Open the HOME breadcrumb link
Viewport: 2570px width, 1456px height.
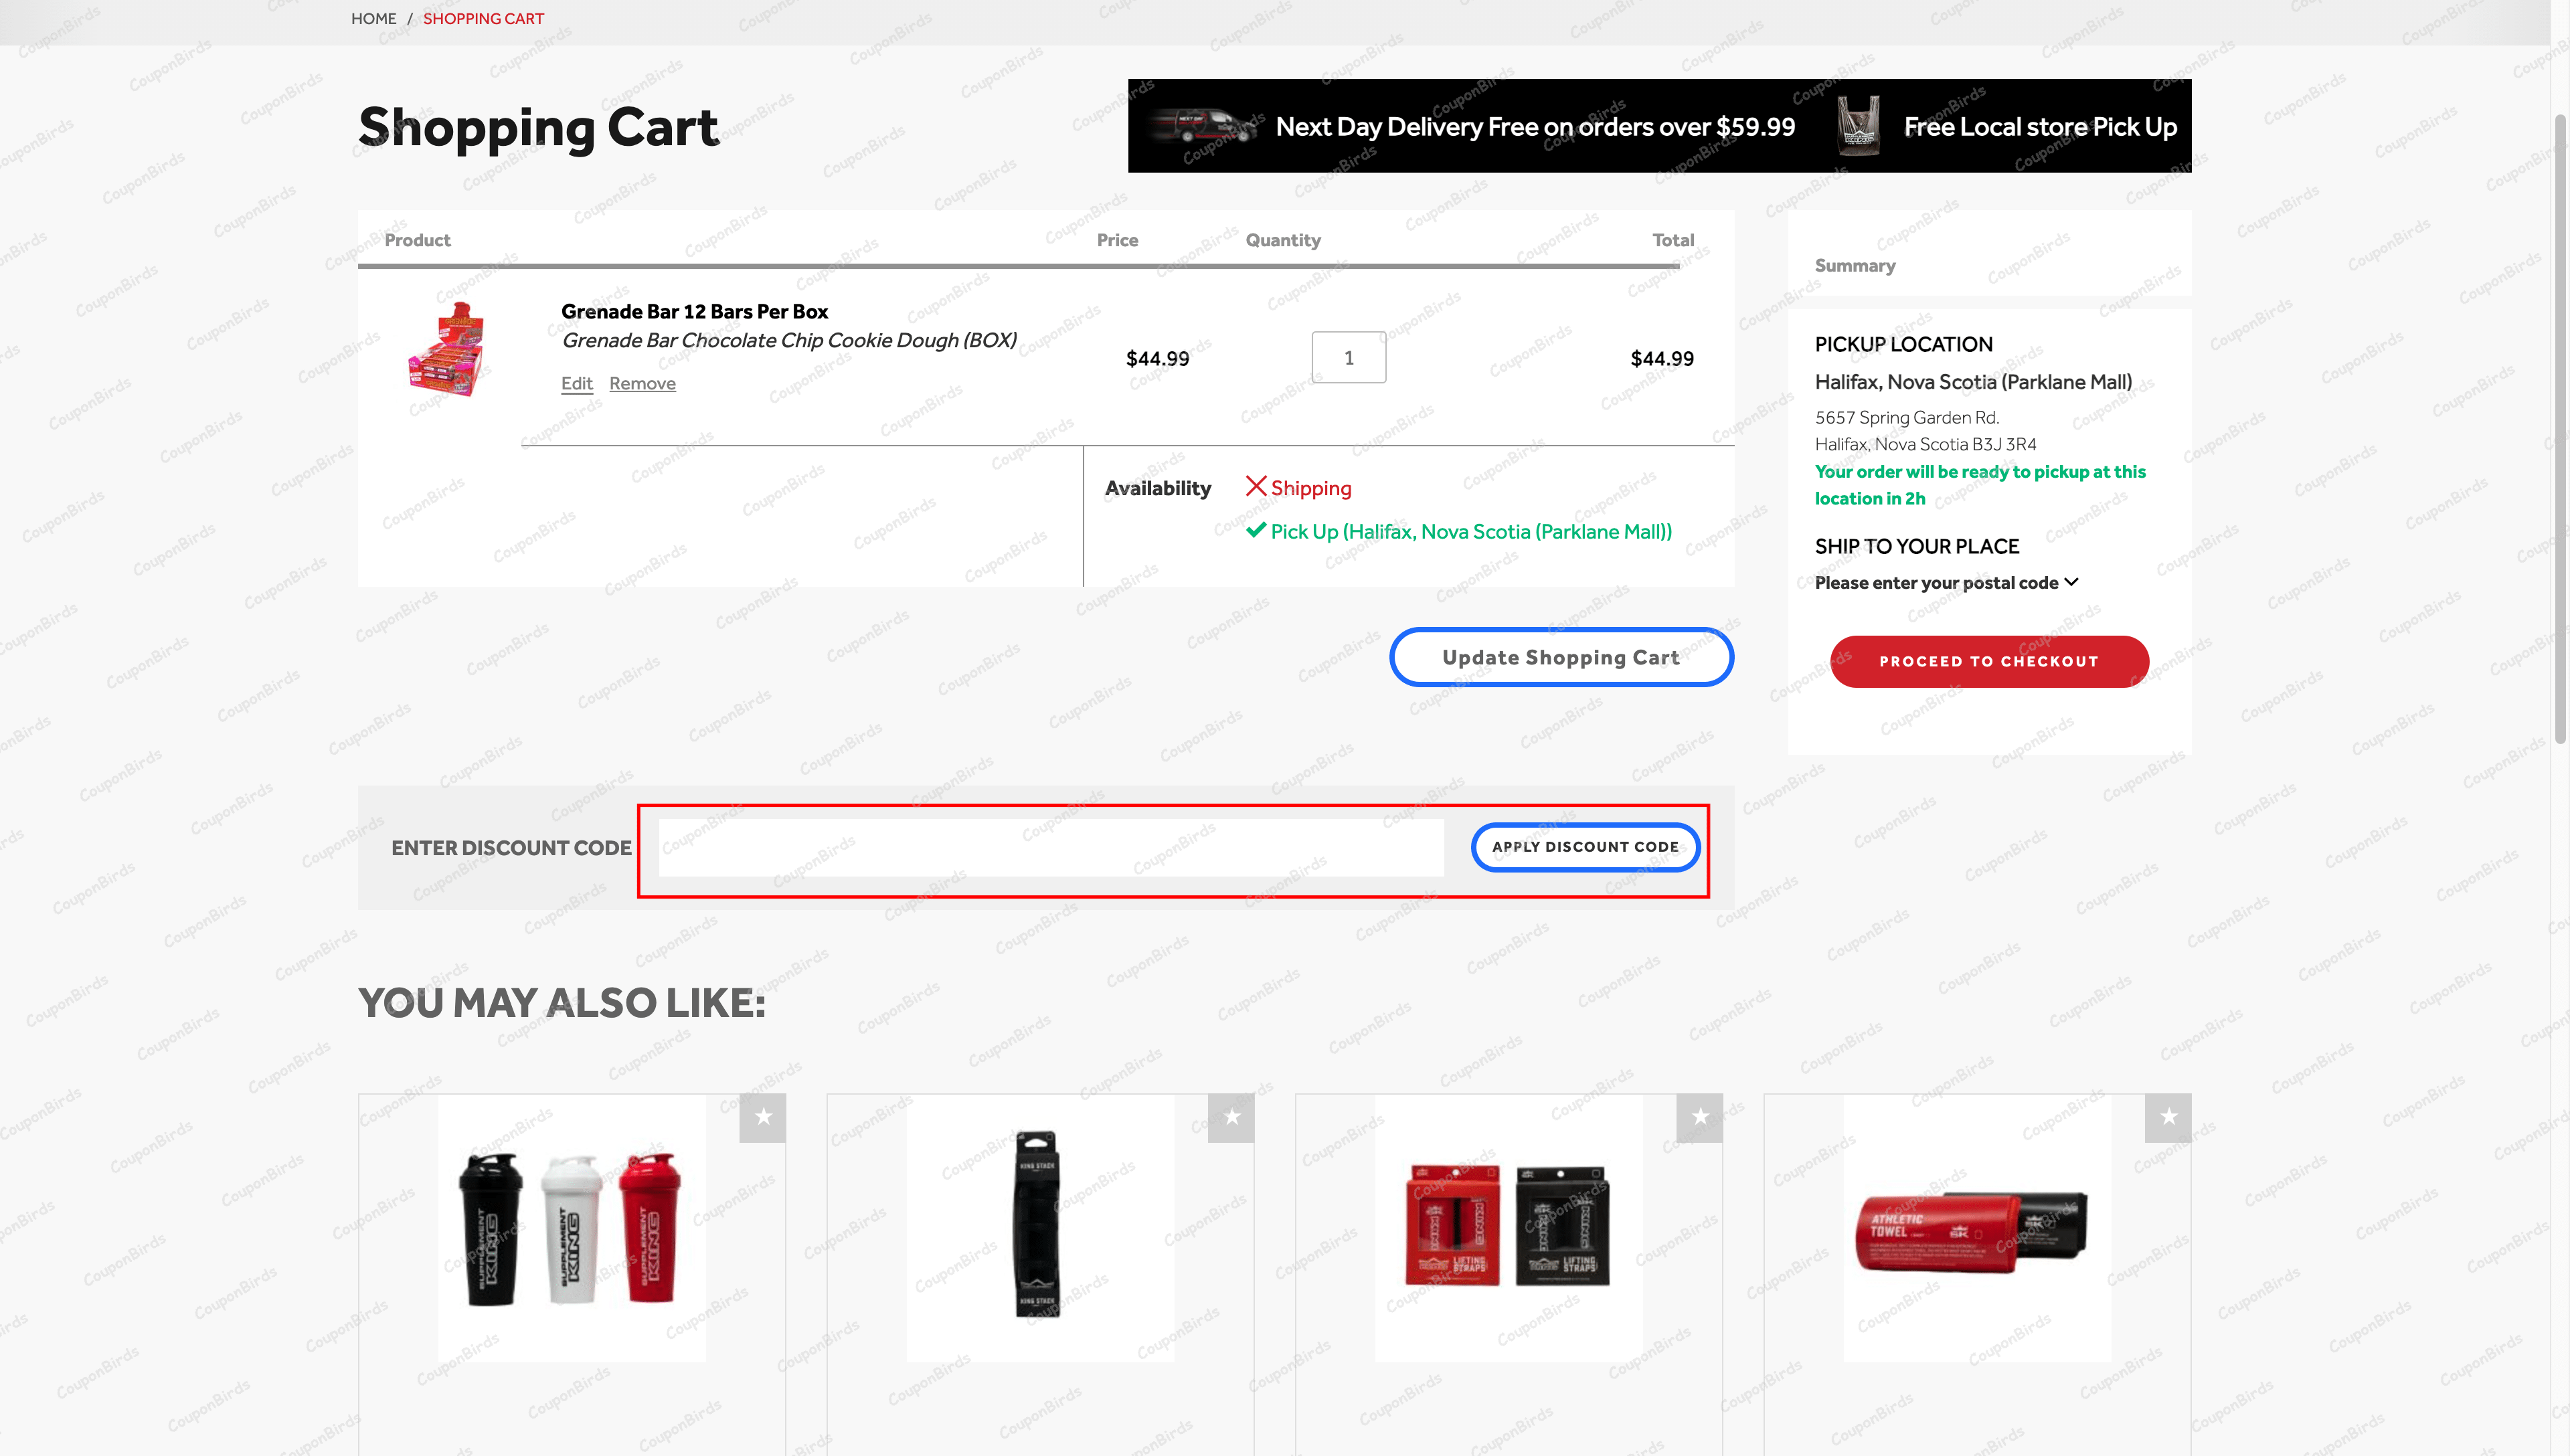coord(374,18)
